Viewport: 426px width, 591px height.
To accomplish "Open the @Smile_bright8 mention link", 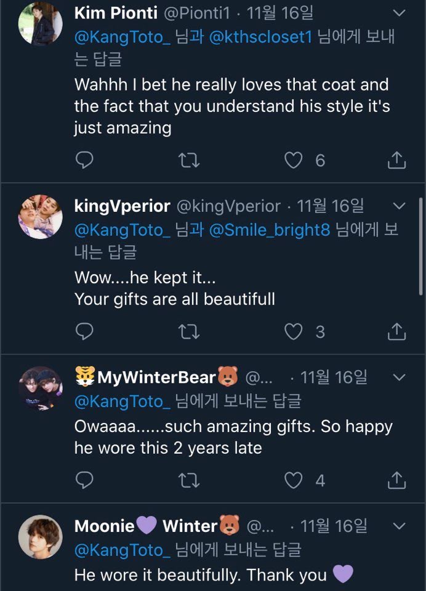I will click(270, 230).
